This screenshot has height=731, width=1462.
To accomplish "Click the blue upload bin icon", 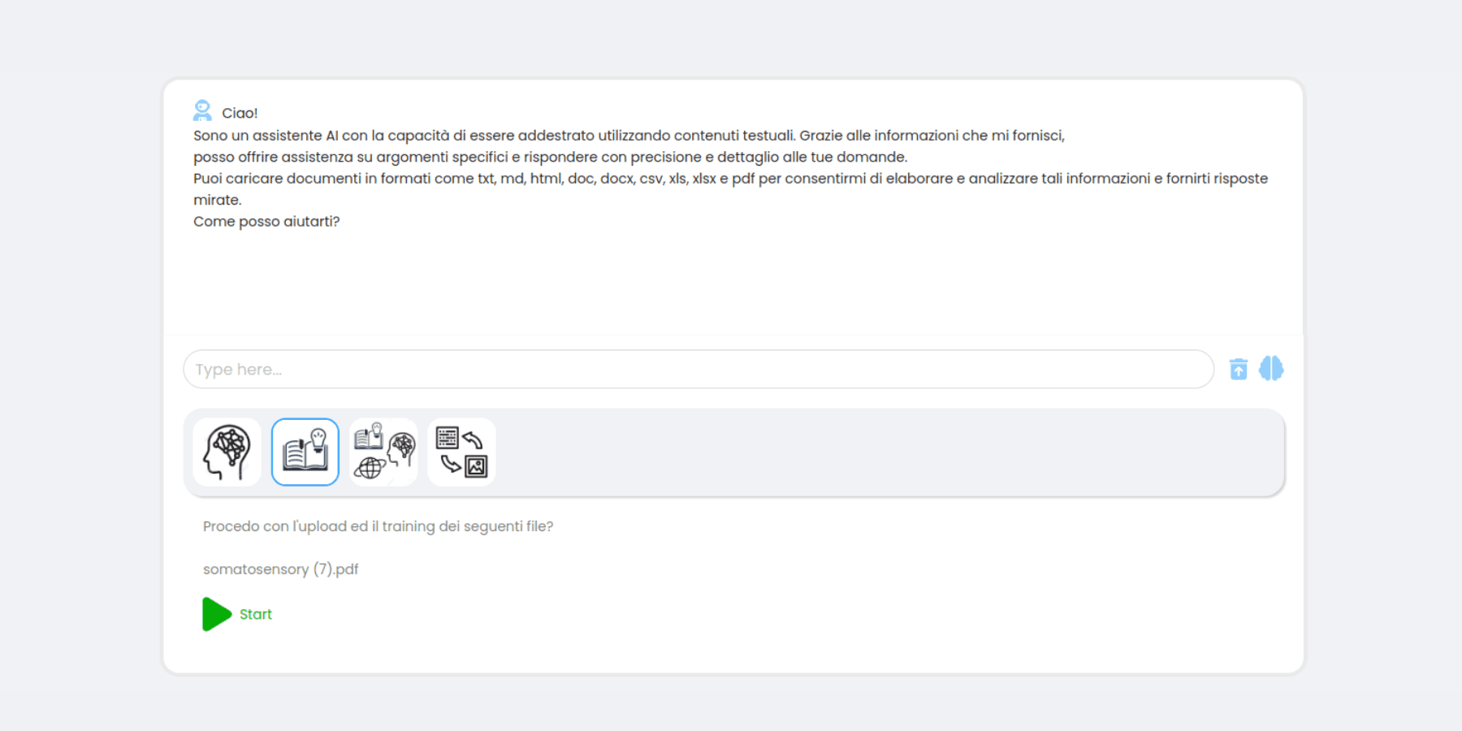I will pos(1238,370).
